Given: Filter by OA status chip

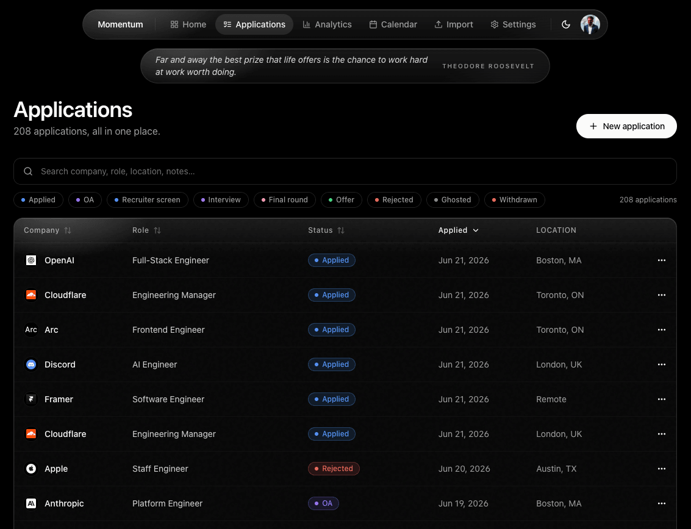Looking at the screenshot, I should (85, 200).
